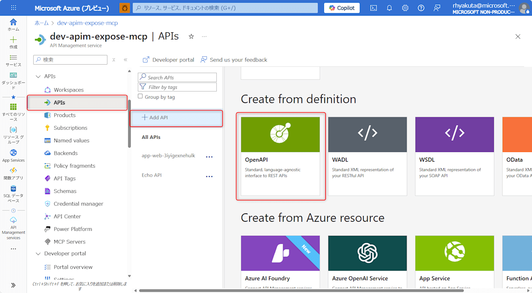Choose the OpenAPI definition tile
532x293 pixels.
tap(280, 156)
